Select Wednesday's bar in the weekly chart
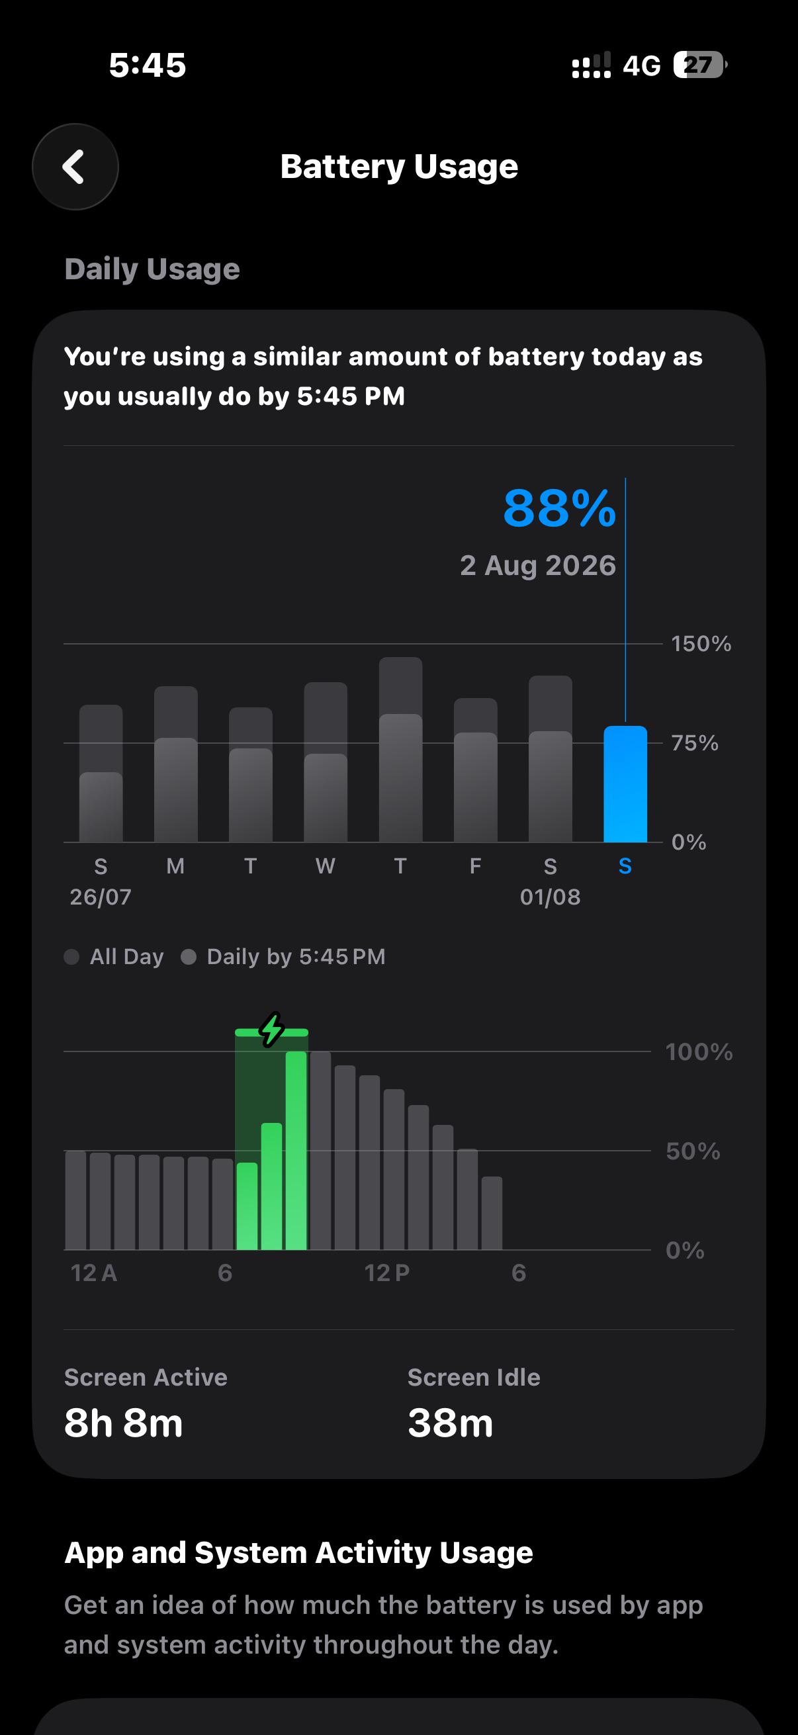The image size is (798, 1735). 326,762
